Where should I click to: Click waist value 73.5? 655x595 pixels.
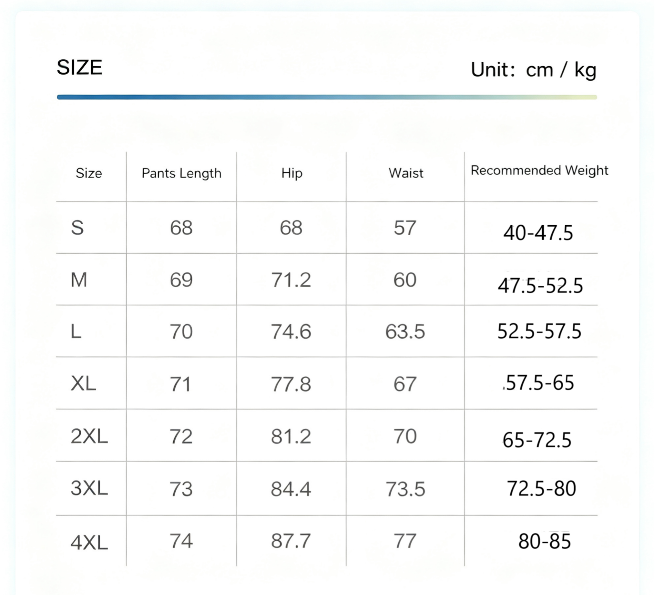[405, 489]
